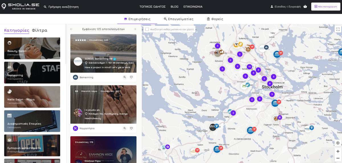Open the map cluster marker showing 4

tap(258, 70)
